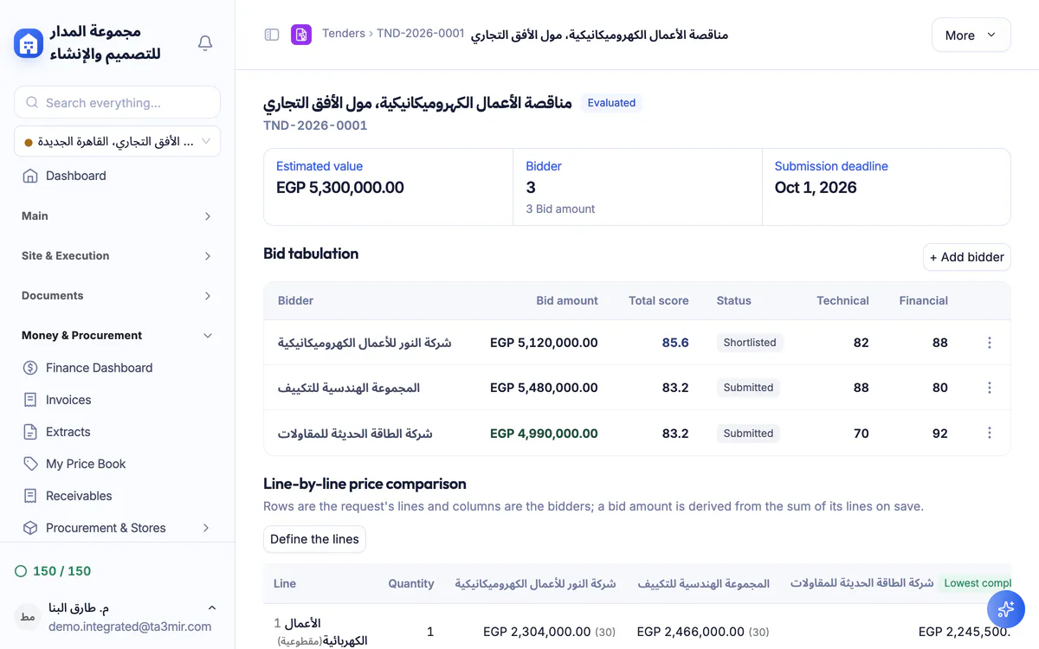The width and height of the screenshot is (1039, 649).
Task: Click the Estimated value EGP 5,300,000.00
Action: point(340,188)
